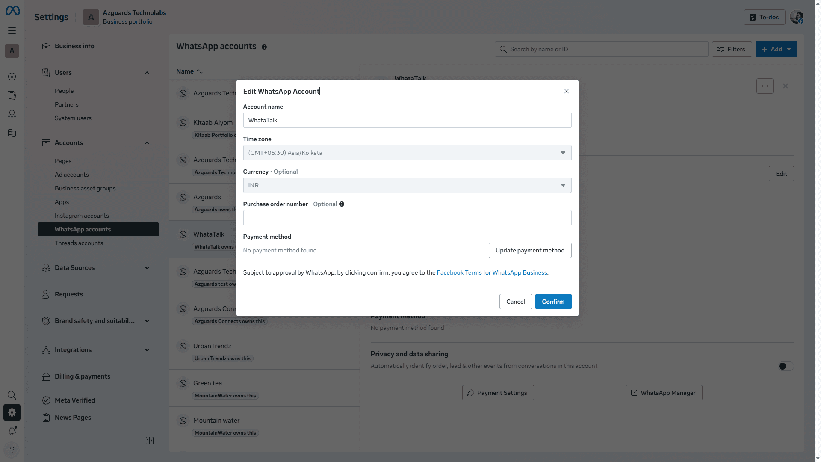Click the WhatsApp icon beside Green tea
Viewport: 821px width, 462px height.
pyautogui.click(x=183, y=383)
